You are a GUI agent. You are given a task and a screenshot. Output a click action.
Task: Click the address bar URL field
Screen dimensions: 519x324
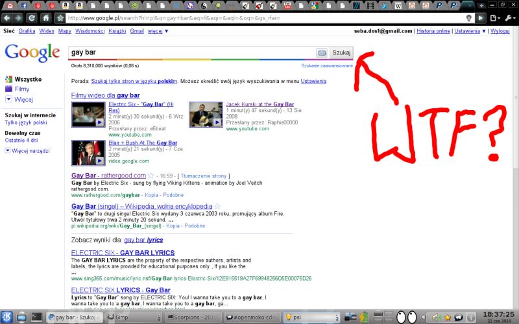click(x=265, y=18)
